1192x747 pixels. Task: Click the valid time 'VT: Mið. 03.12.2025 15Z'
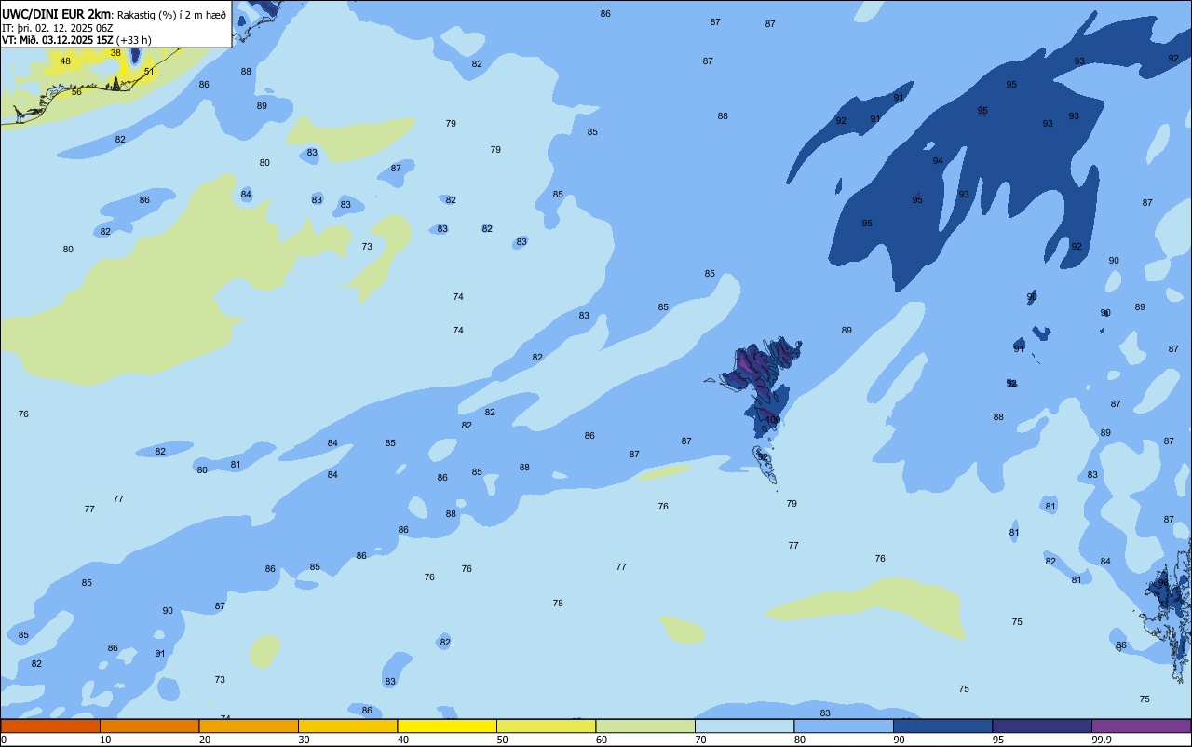(57, 40)
